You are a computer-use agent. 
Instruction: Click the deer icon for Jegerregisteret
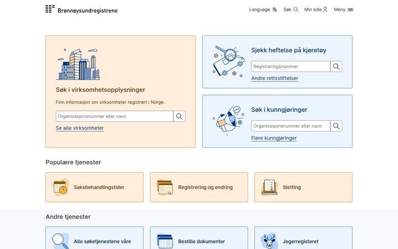point(269,241)
